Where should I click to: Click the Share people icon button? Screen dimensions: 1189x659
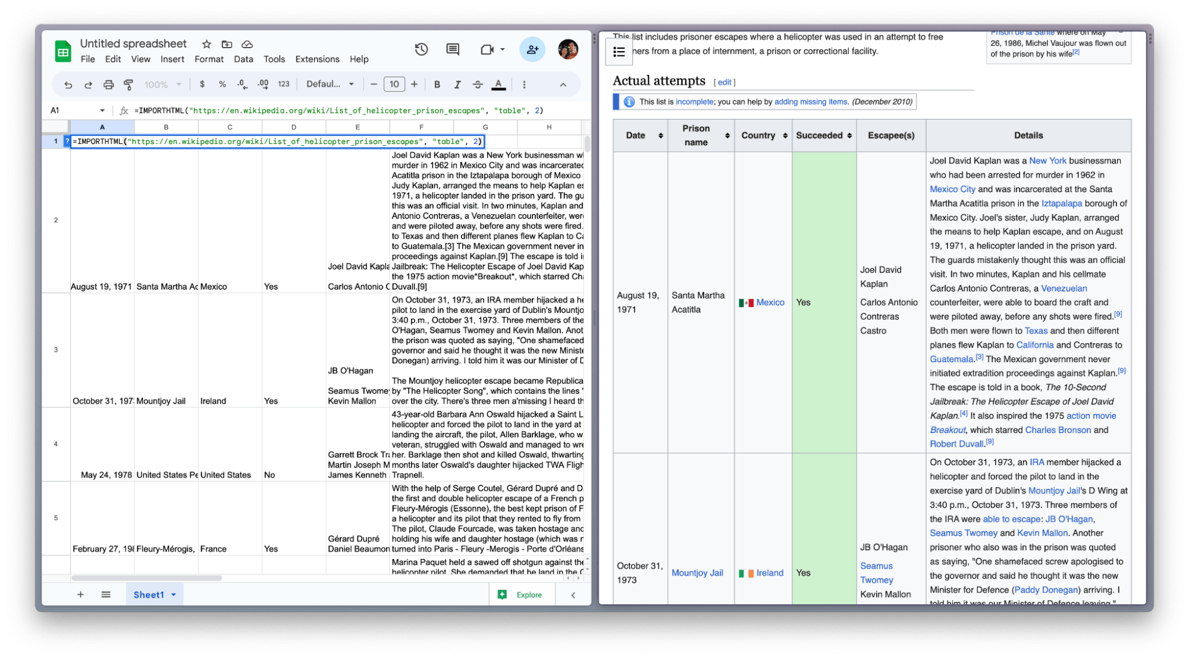click(532, 49)
